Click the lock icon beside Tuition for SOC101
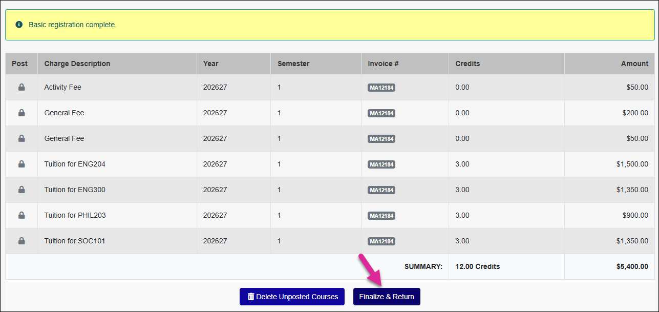The width and height of the screenshot is (659, 312). pyautogui.click(x=22, y=241)
